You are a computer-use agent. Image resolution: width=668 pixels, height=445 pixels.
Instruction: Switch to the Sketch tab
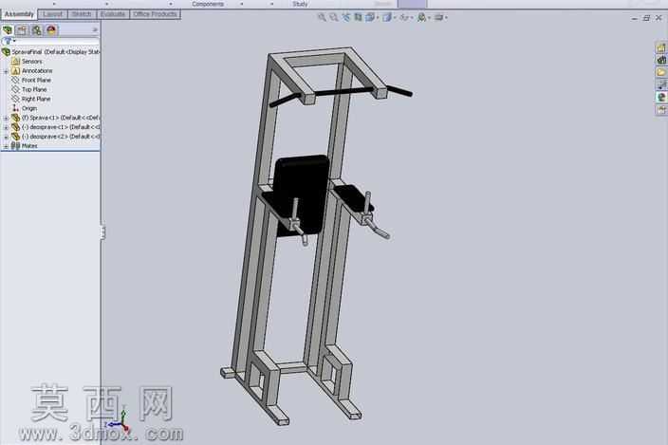(82, 14)
